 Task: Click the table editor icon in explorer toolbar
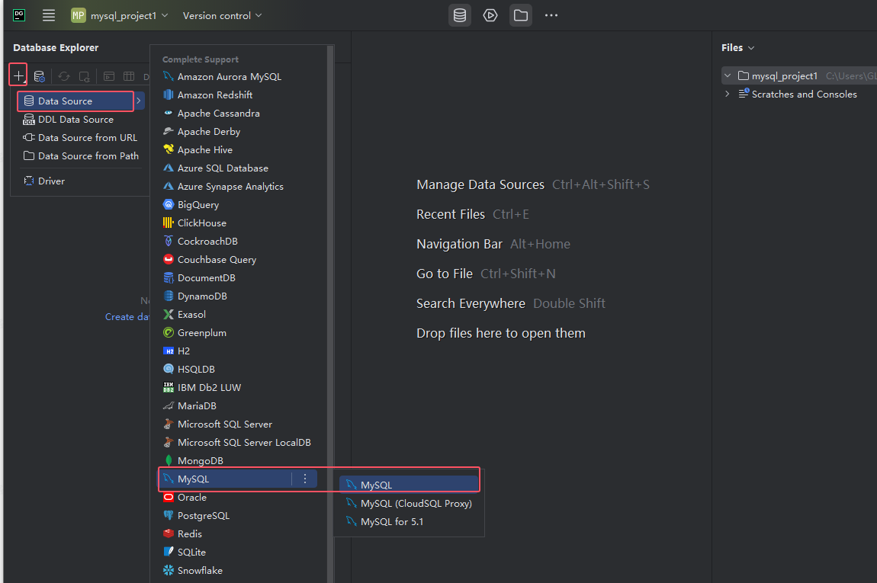pyautogui.click(x=129, y=76)
